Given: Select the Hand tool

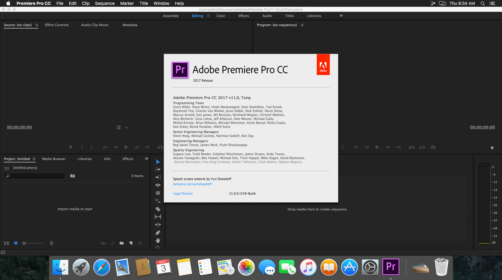Looking at the screenshot, I should coord(158,241).
